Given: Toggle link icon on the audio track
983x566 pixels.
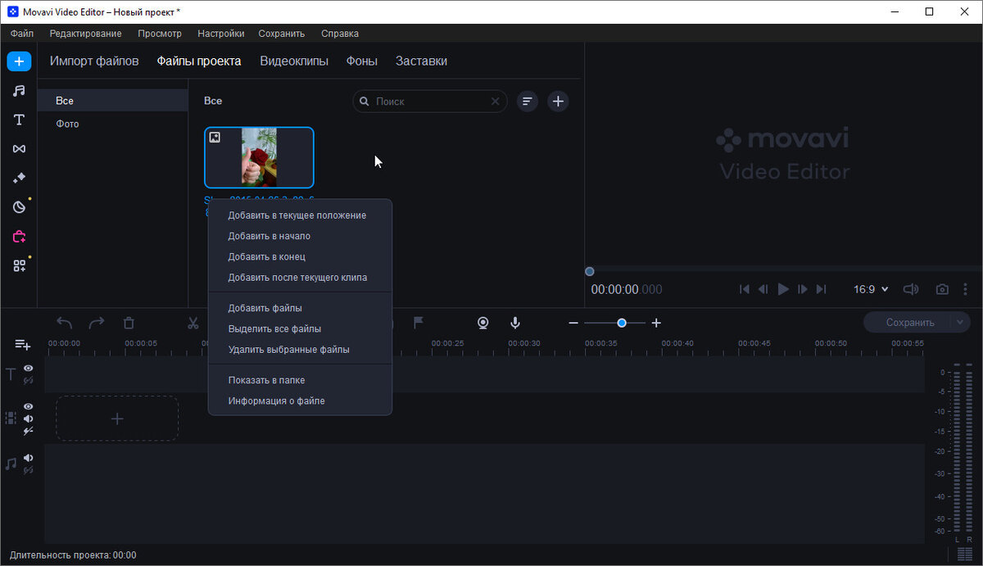Looking at the screenshot, I should pyautogui.click(x=29, y=470).
